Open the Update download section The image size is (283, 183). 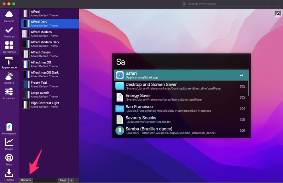9,175
